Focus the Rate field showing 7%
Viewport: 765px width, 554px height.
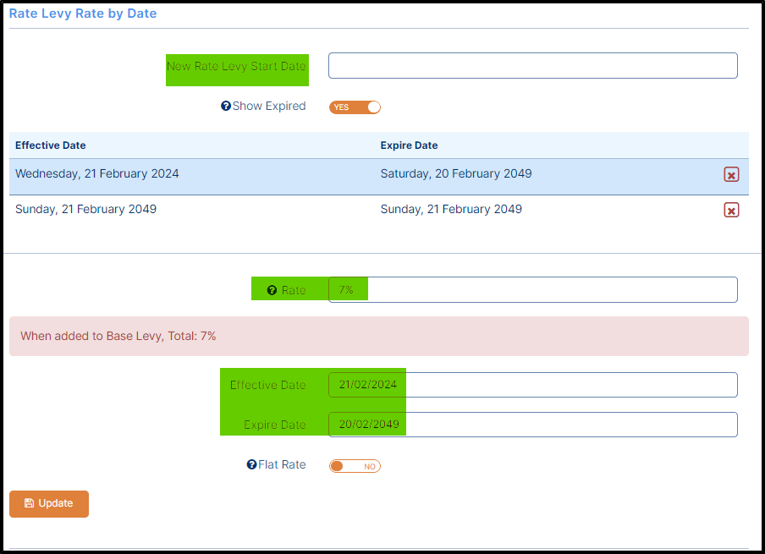532,290
